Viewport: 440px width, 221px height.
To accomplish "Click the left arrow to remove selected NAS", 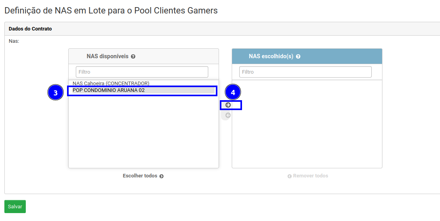I will tap(228, 116).
